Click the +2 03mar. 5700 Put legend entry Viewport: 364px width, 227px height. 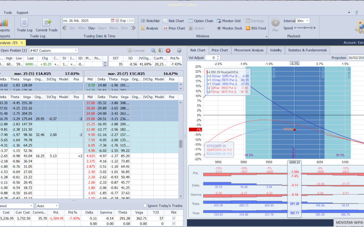point(228,76)
